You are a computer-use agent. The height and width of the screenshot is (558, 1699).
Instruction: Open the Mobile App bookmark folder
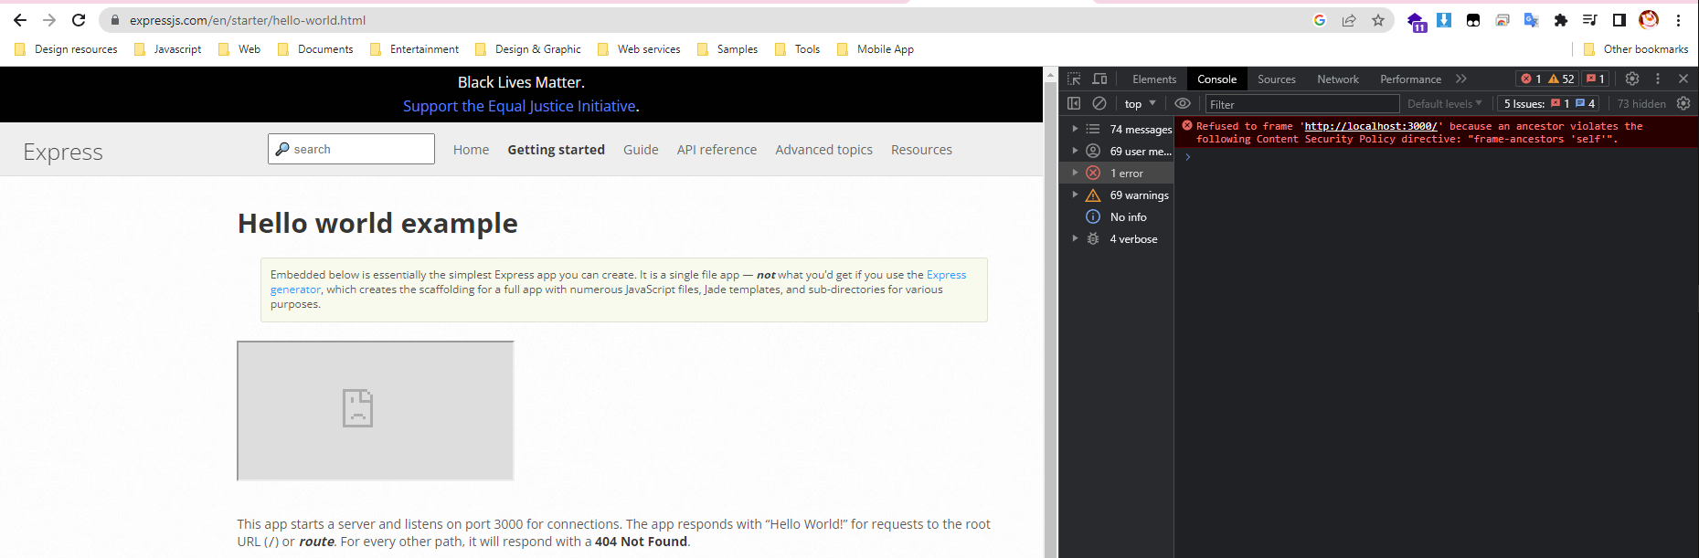coord(875,49)
